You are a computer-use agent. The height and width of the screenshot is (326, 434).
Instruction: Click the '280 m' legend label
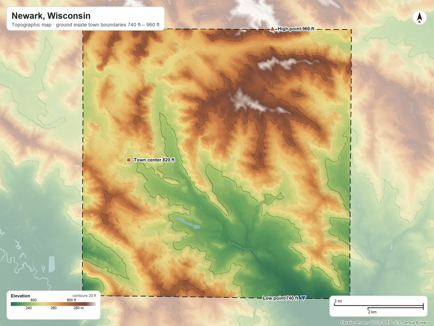(78, 308)
